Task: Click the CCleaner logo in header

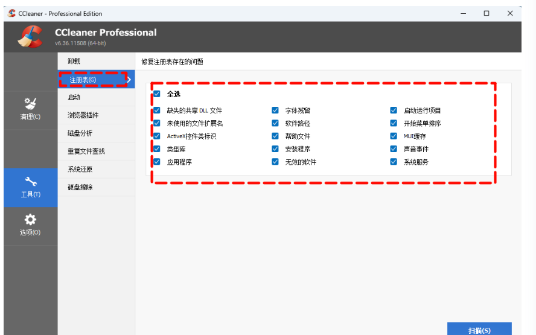Action: (x=30, y=37)
